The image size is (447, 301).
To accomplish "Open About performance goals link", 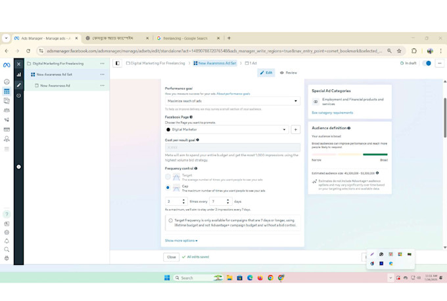I will [x=233, y=94].
